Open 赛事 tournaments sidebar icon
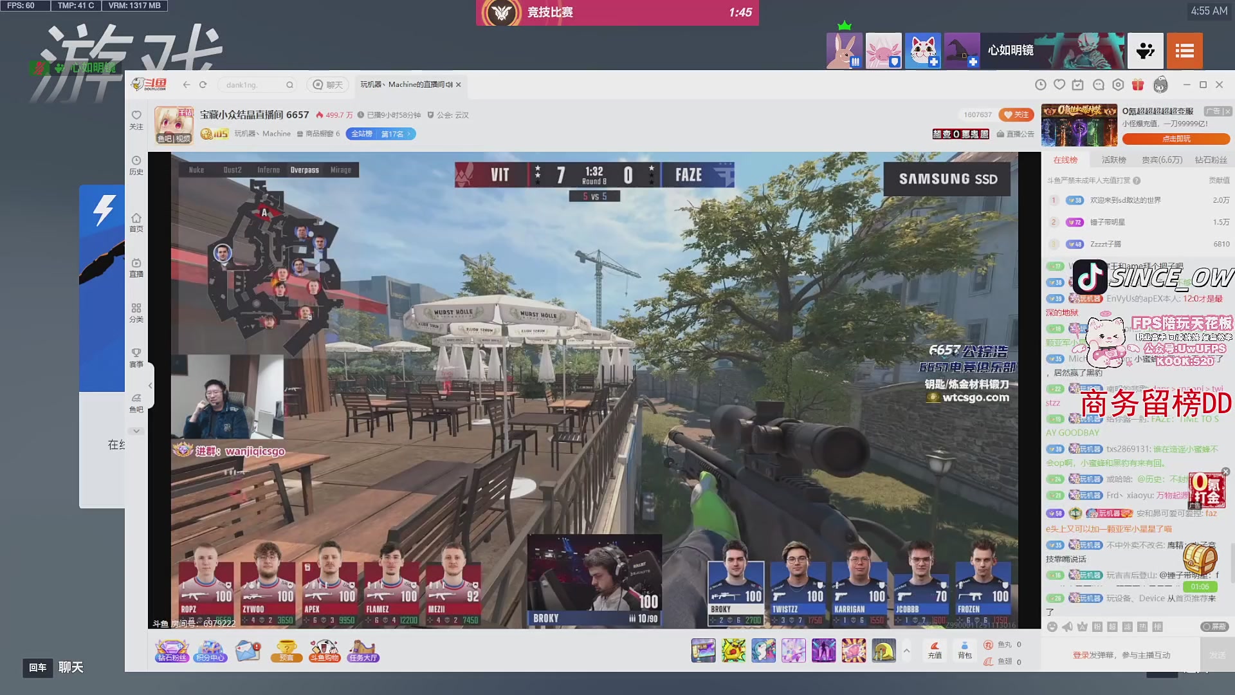 (x=136, y=358)
